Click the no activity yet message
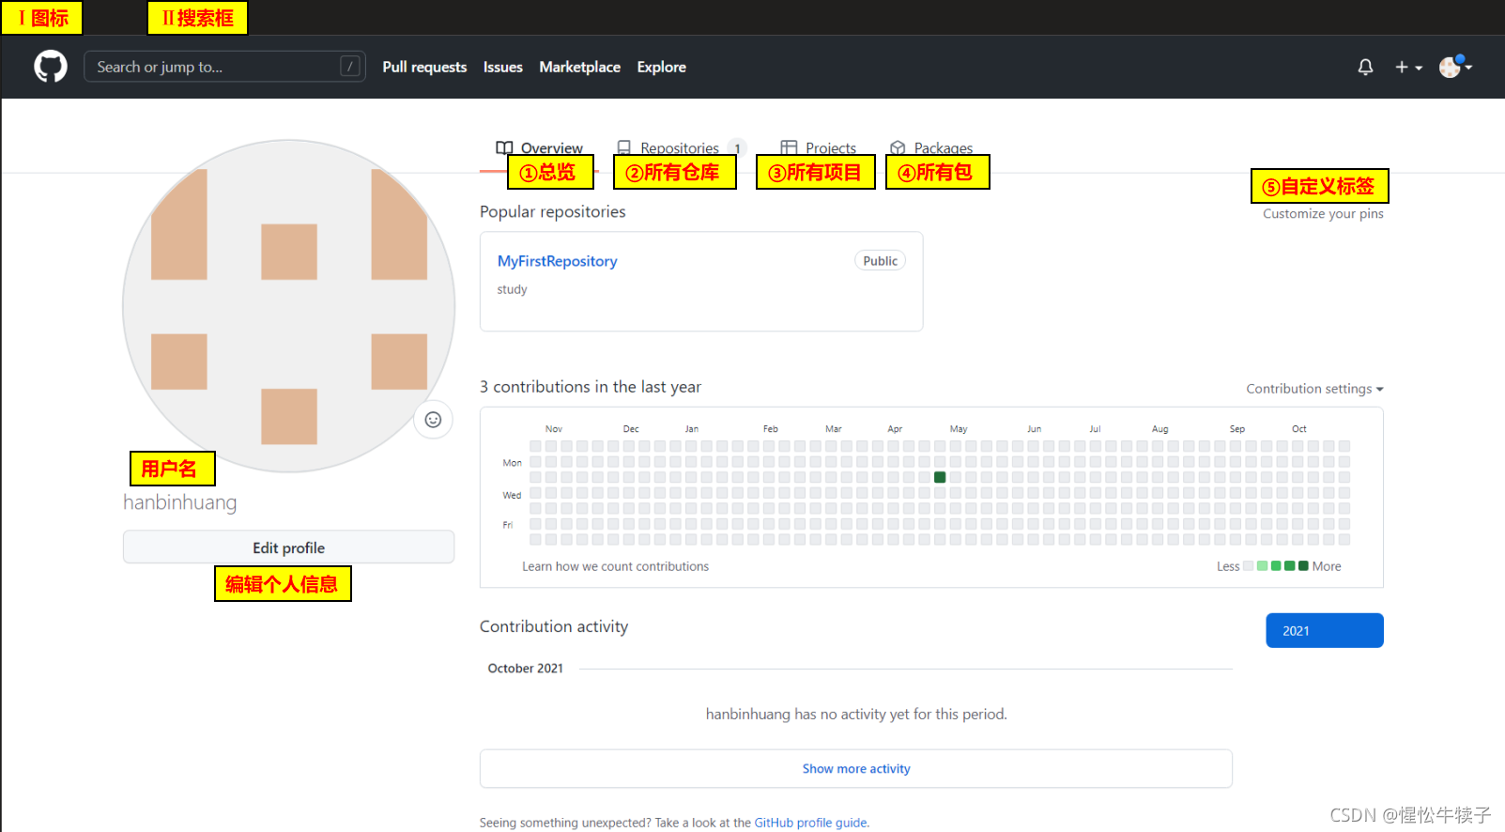 856,714
